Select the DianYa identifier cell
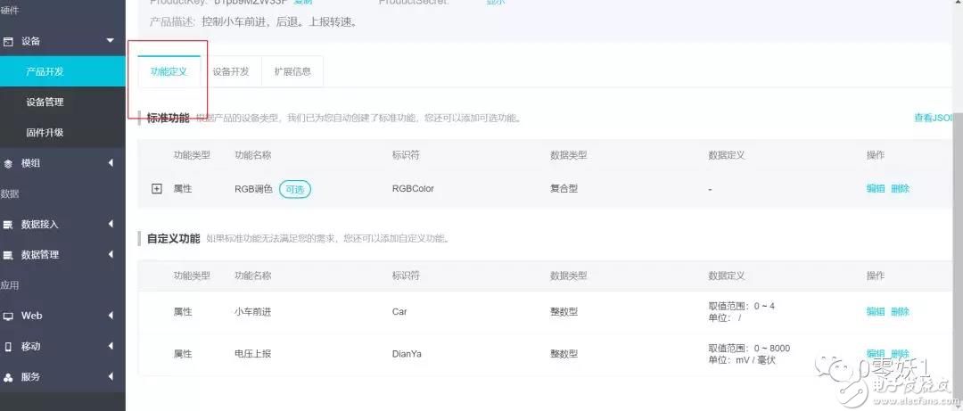The width and height of the screenshot is (963, 411). [407, 353]
